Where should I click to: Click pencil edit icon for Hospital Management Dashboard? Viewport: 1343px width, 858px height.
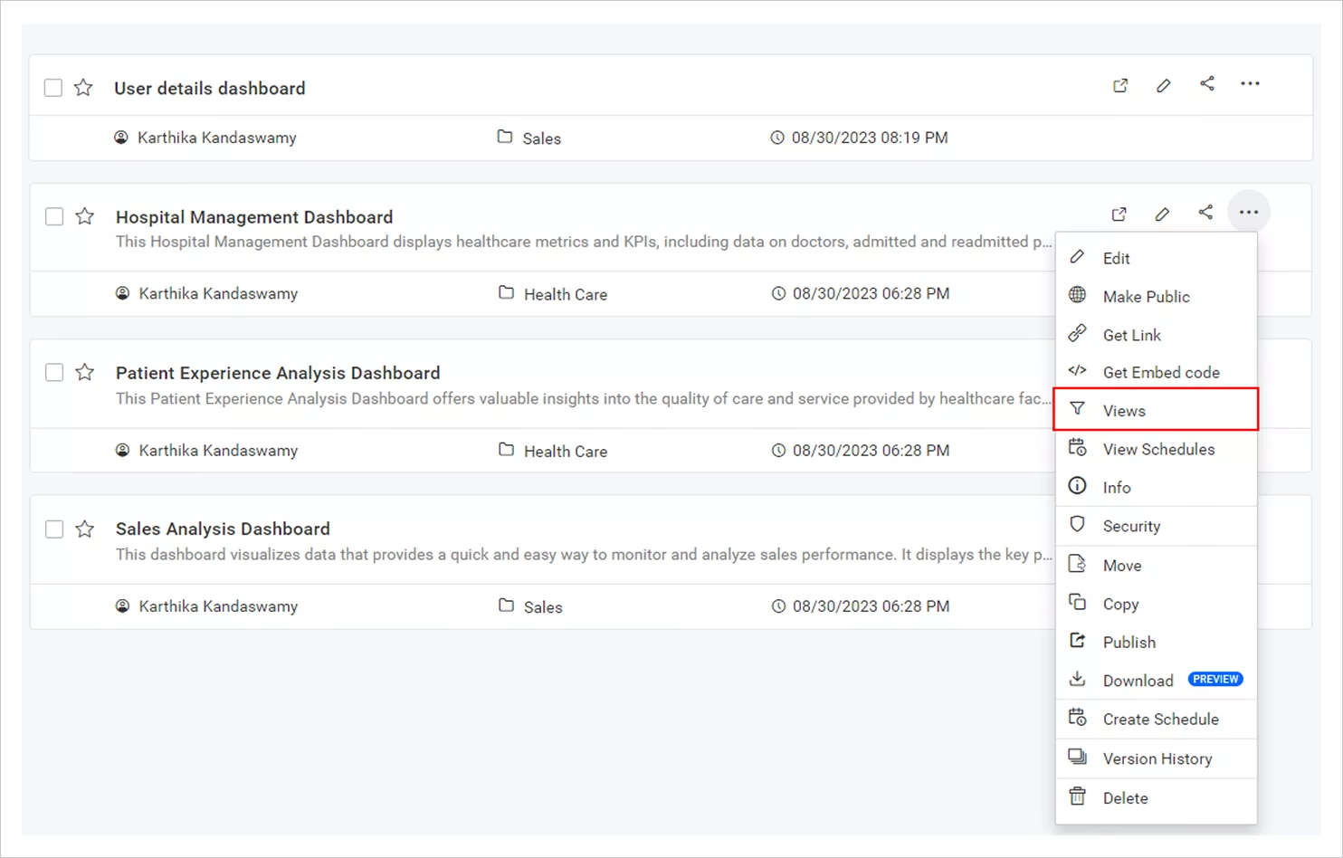click(1162, 214)
